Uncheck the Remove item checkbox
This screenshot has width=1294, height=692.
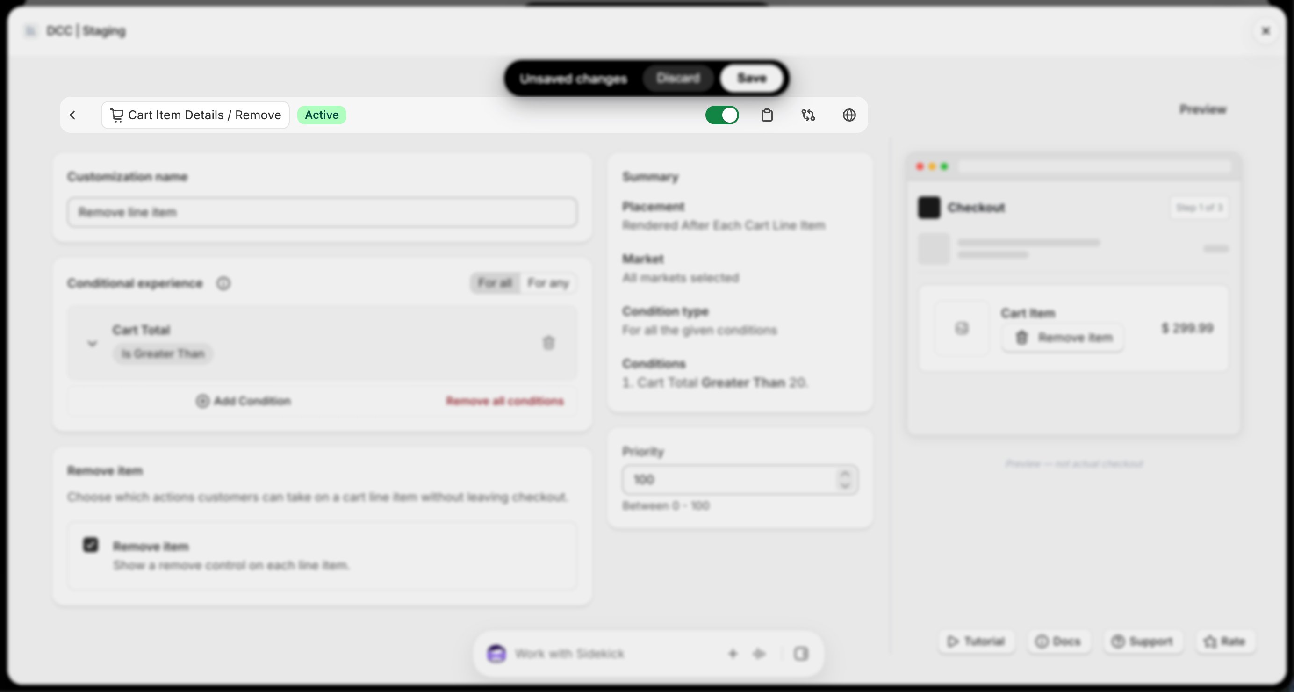tap(90, 545)
